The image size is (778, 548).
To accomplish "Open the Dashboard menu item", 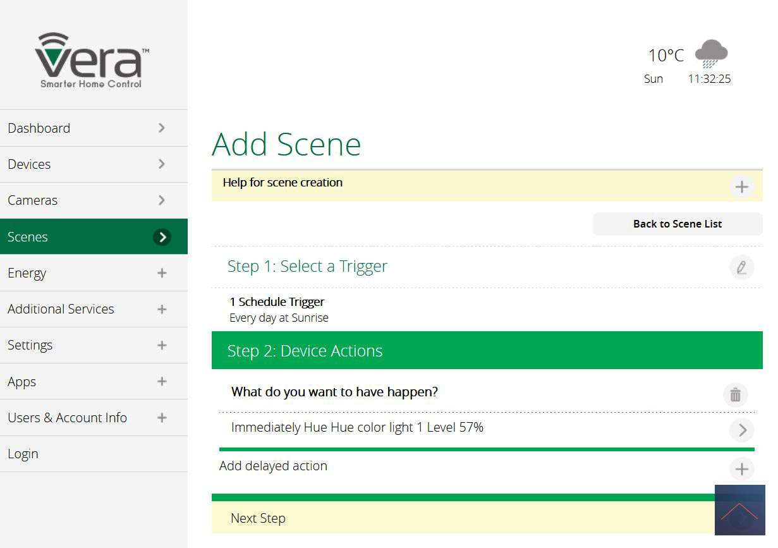I will pos(39,128).
